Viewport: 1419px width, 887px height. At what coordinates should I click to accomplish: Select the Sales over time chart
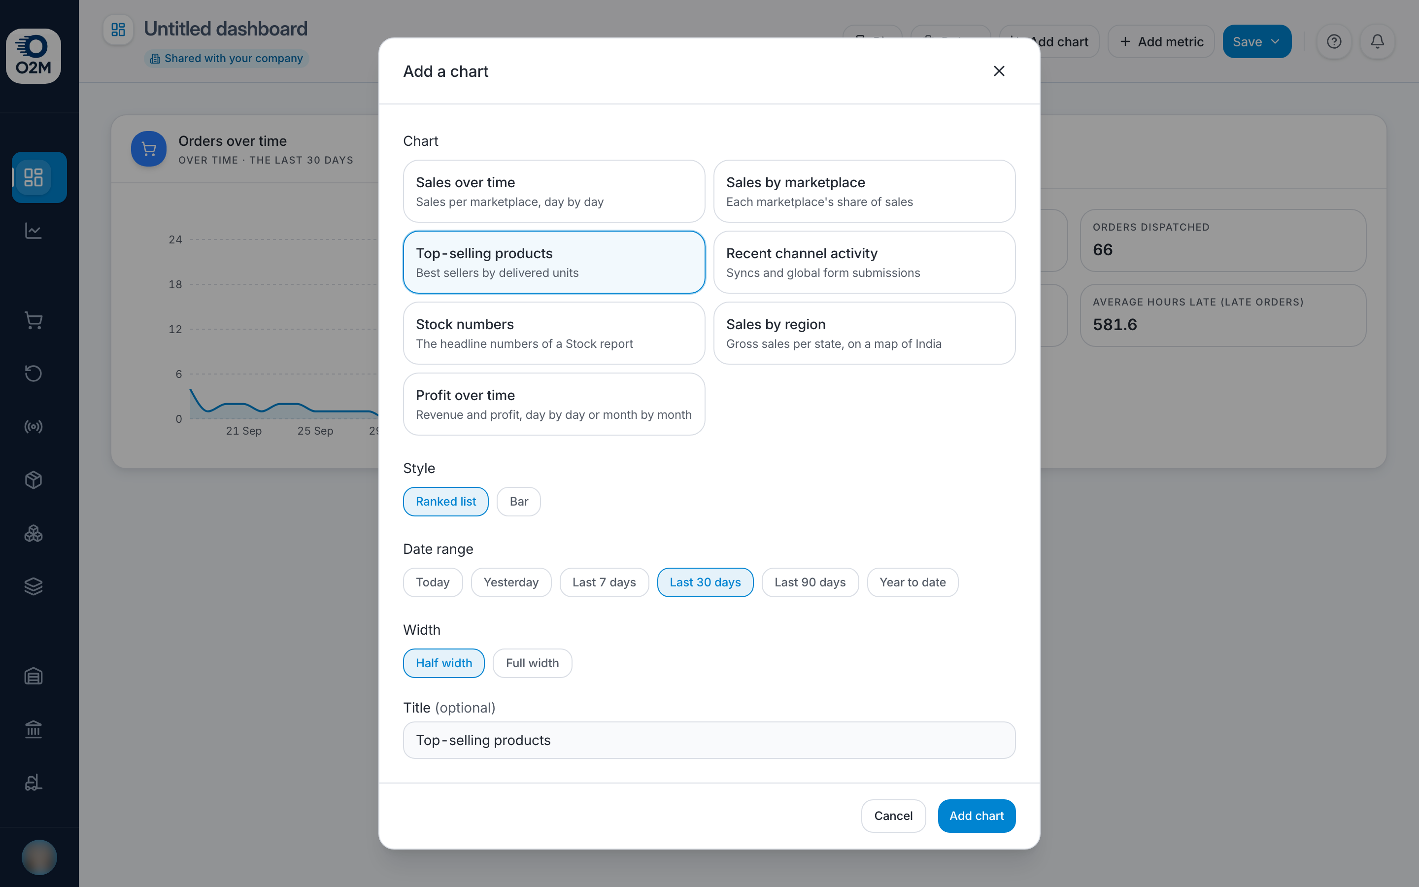click(x=554, y=191)
